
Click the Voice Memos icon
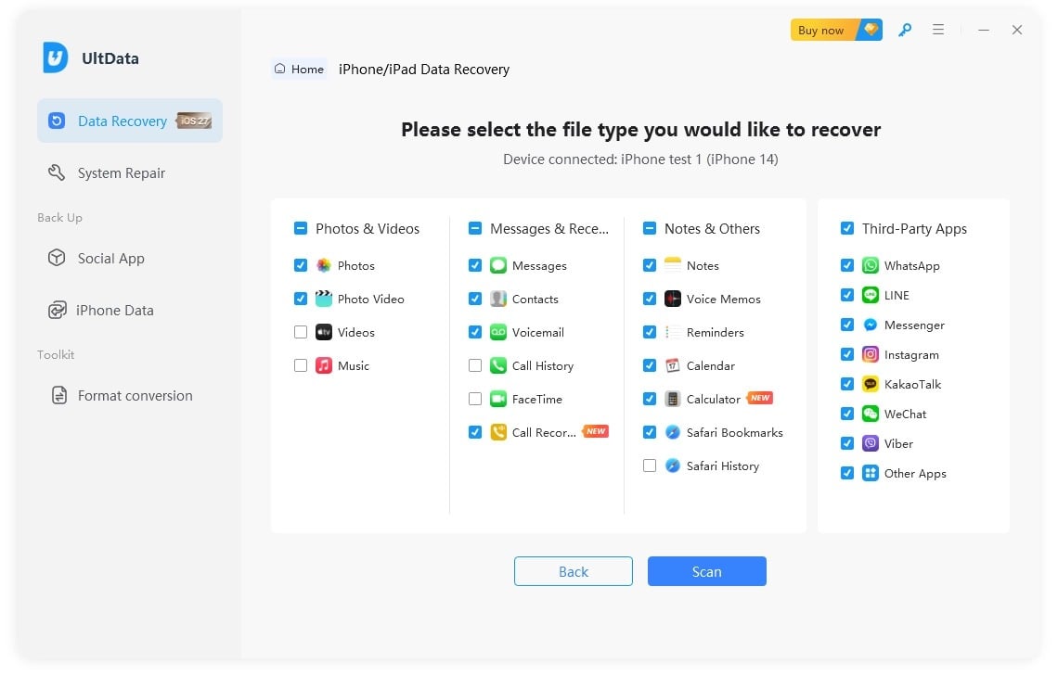click(x=673, y=299)
